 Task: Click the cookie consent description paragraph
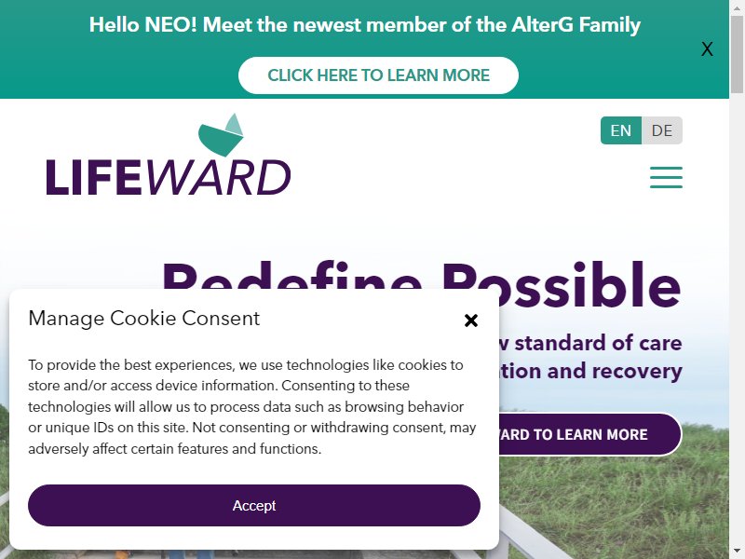[251, 406]
